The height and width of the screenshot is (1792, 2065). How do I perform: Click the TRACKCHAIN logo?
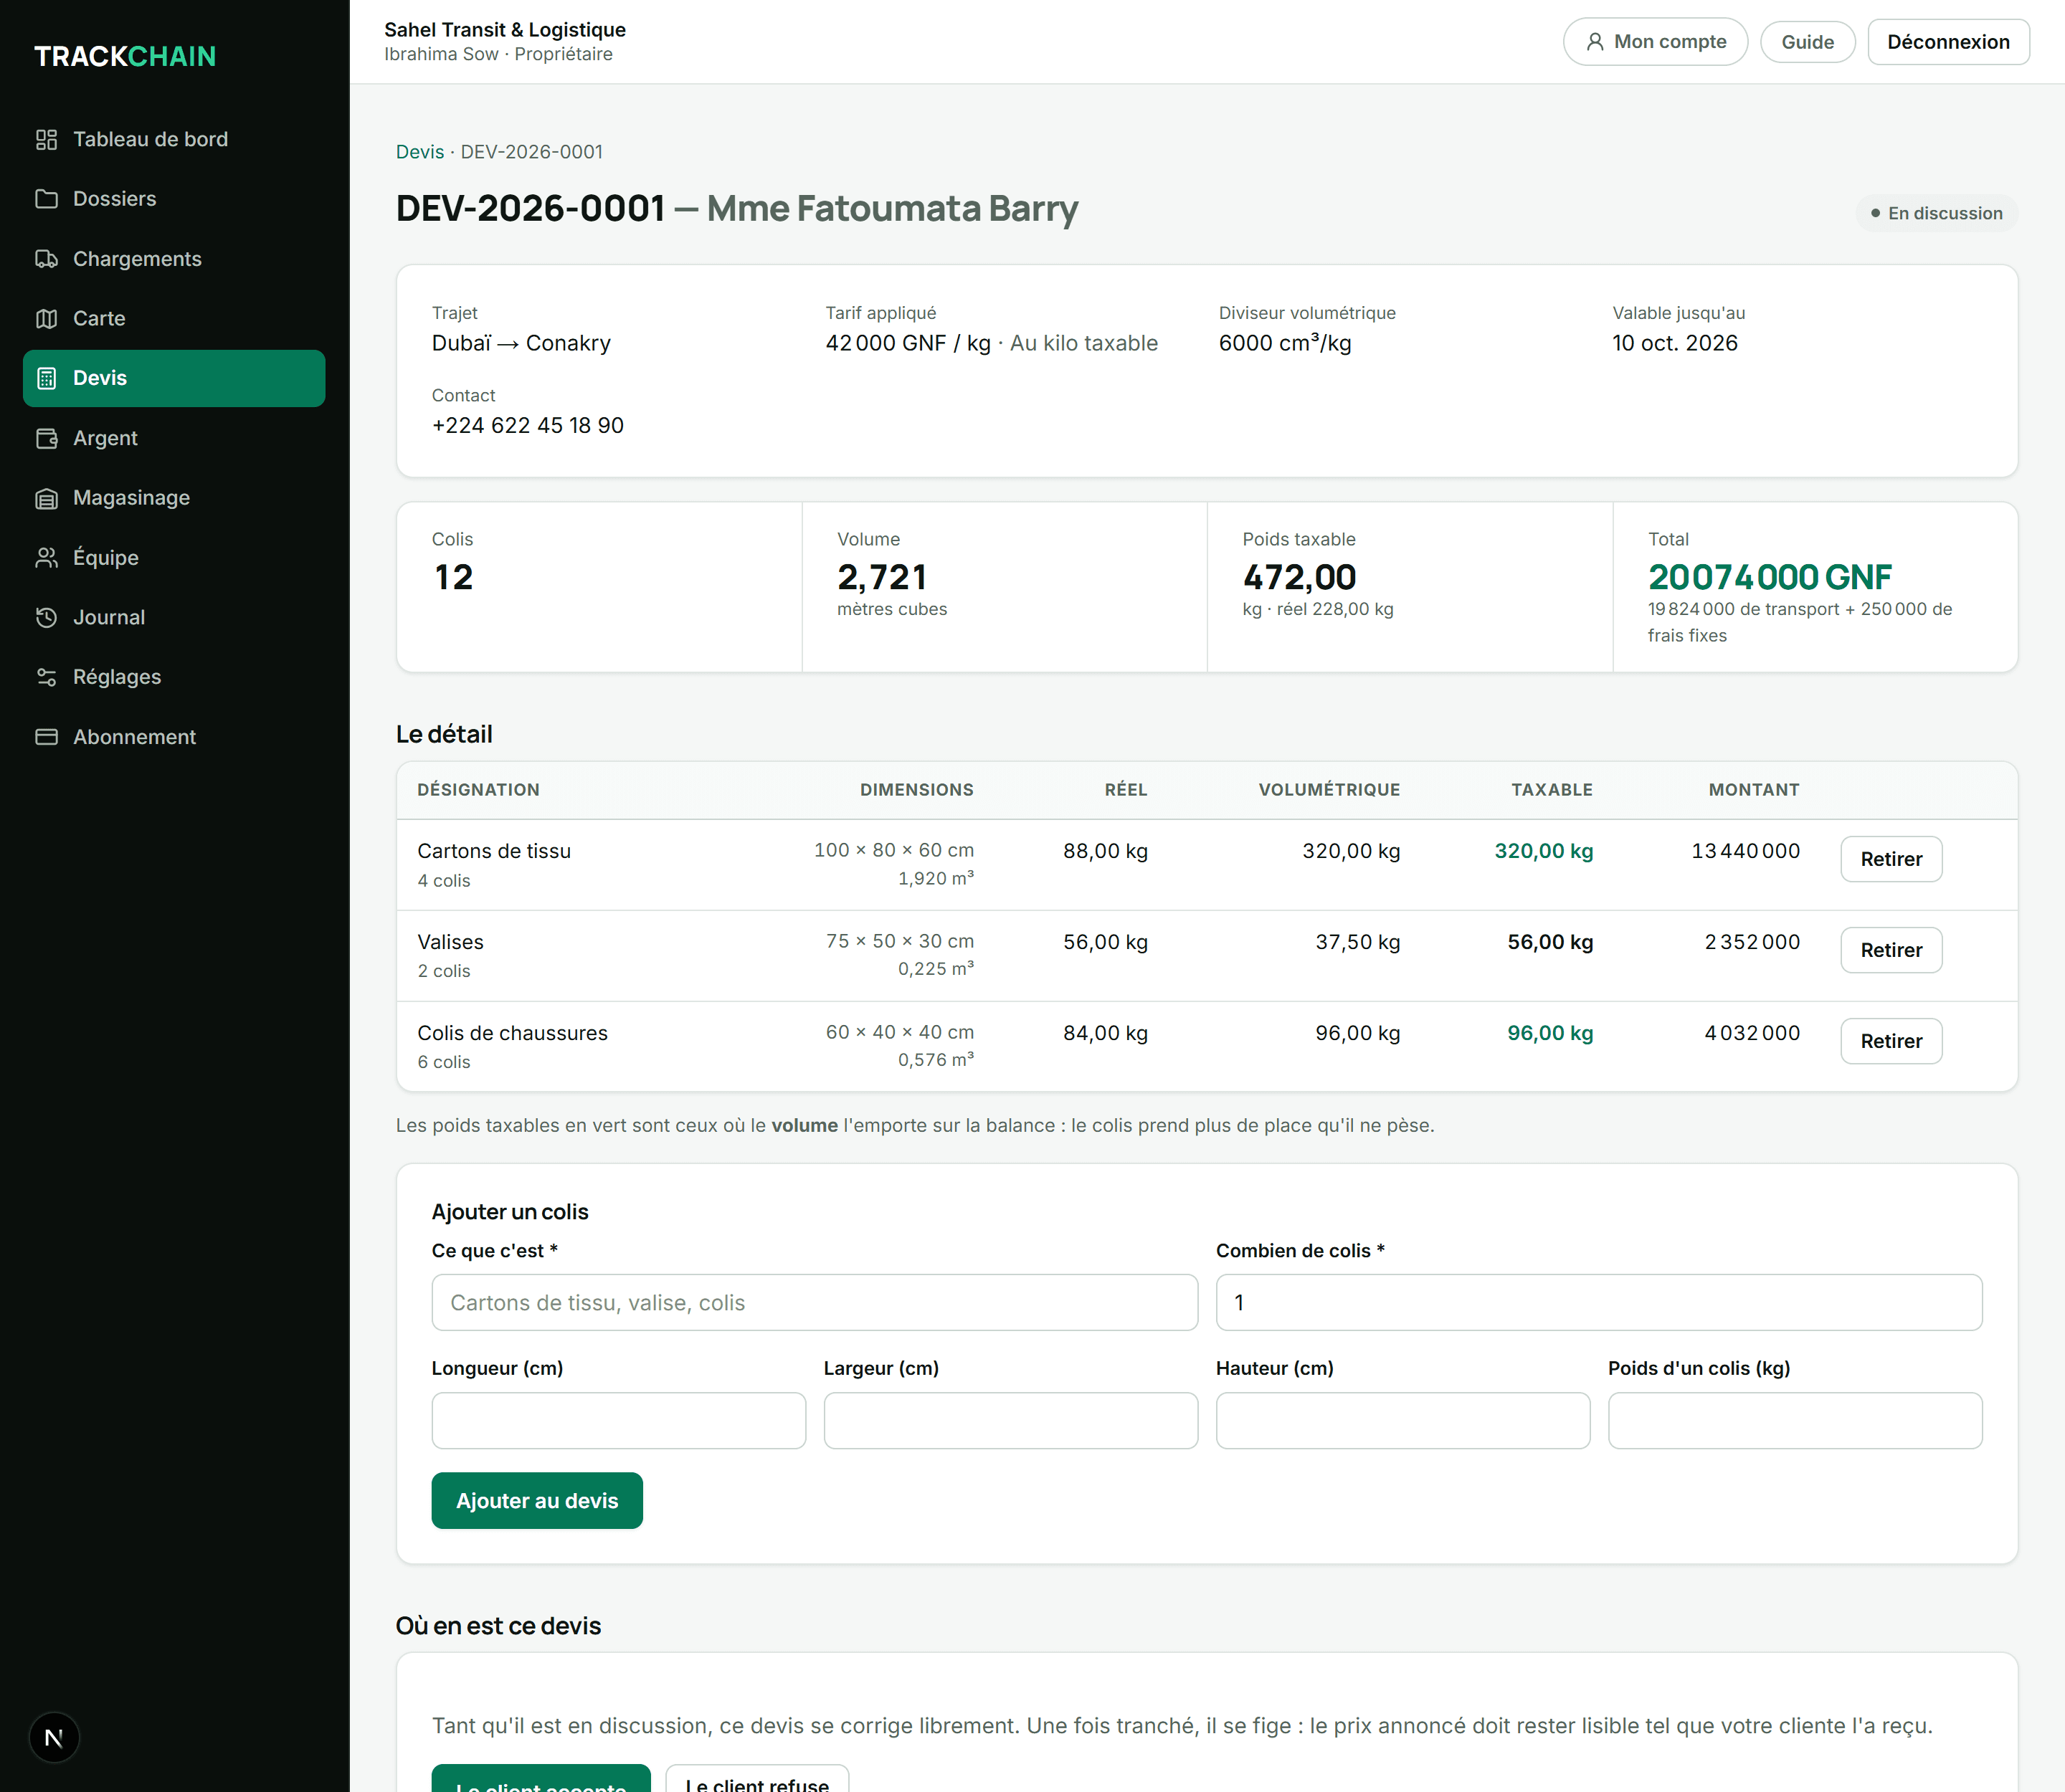pyautogui.click(x=125, y=56)
